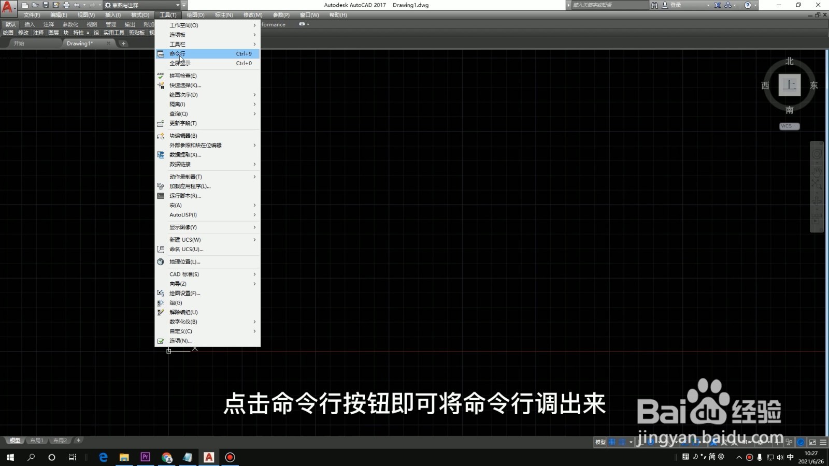The height and width of the screenshot is (466, 829).
Task: Add a new drawing tab with plus button
Action: [x=123, y=43]
